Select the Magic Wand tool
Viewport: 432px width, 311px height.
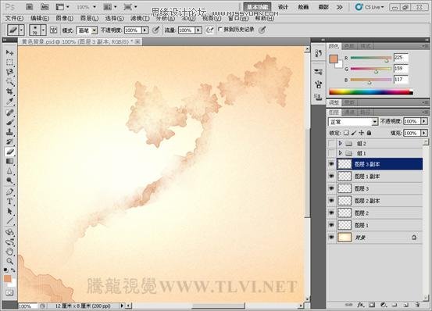pos(9,82)
